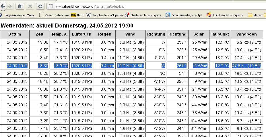Click the browser Forward arrow button

(10, 6)
